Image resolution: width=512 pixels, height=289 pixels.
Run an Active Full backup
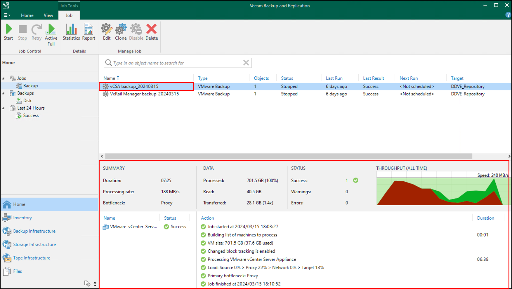click(51, 34)
